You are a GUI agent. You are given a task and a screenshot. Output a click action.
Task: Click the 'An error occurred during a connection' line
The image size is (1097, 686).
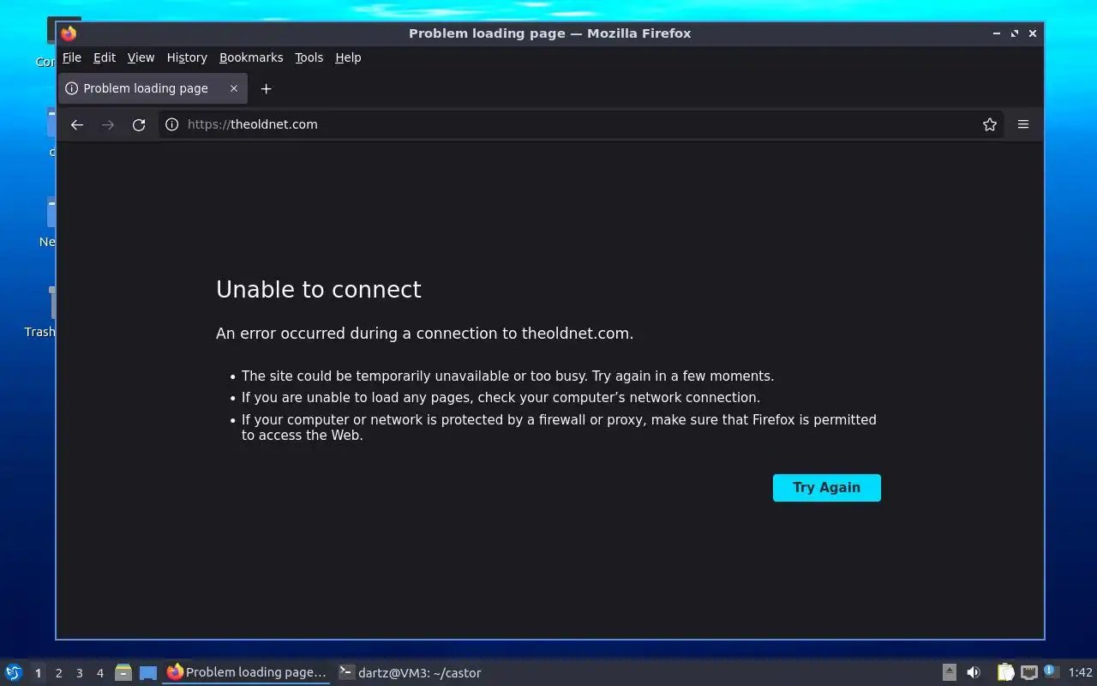point(425,334)
